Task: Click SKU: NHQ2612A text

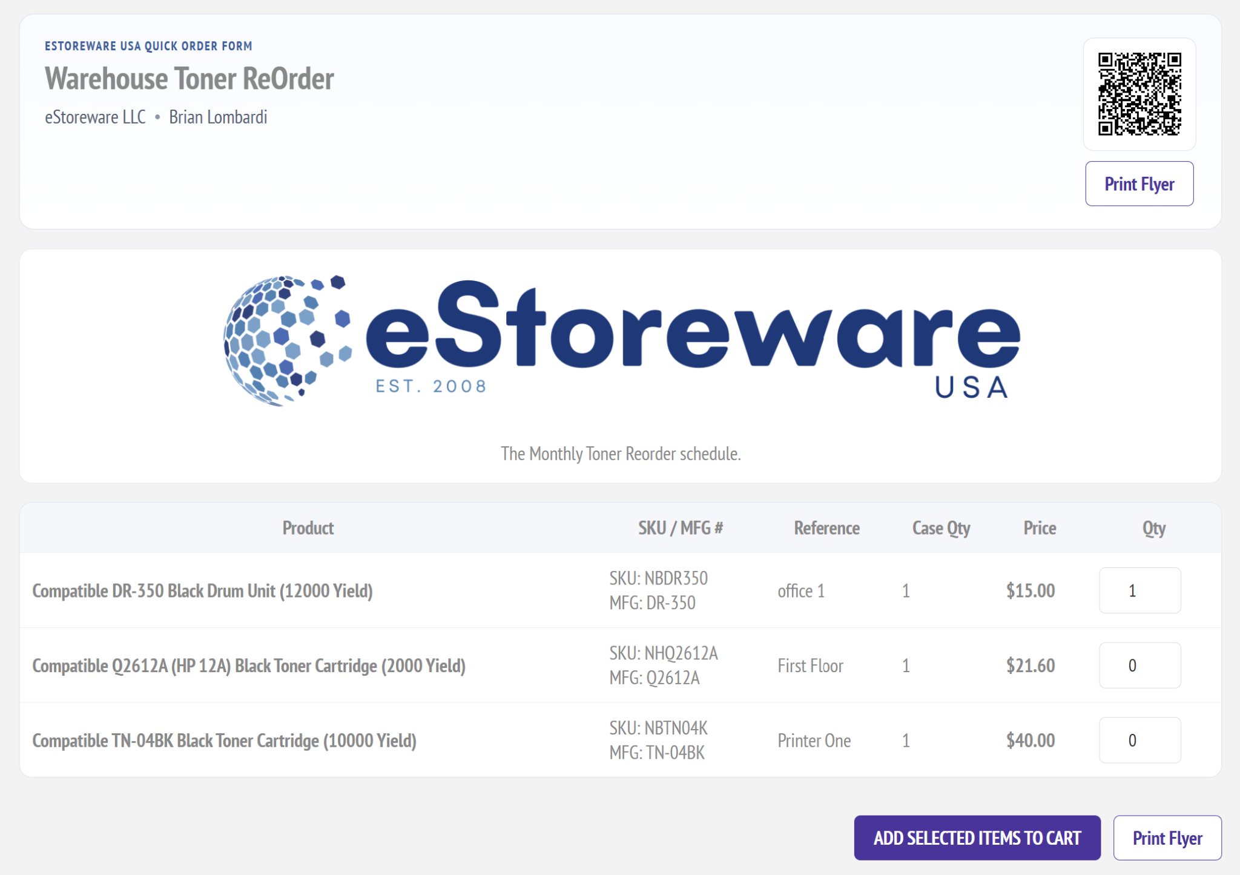Action: (664, 653)
